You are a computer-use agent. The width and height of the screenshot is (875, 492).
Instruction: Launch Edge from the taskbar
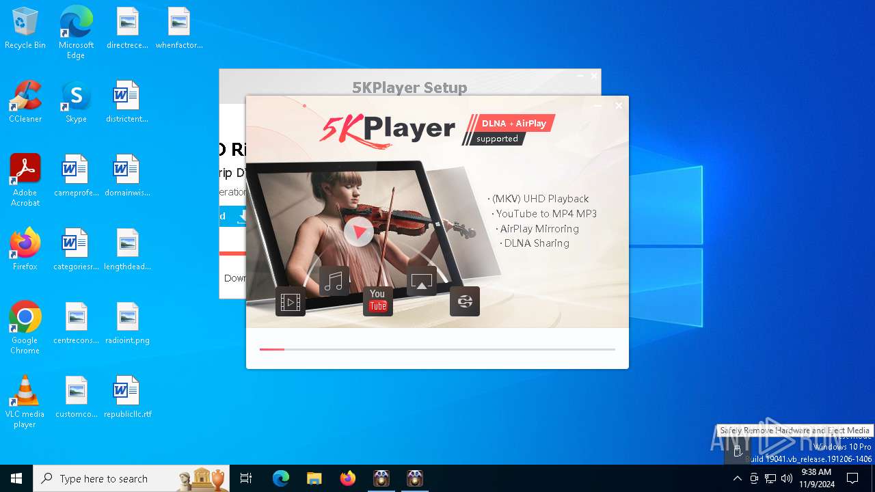pos(281,478)
